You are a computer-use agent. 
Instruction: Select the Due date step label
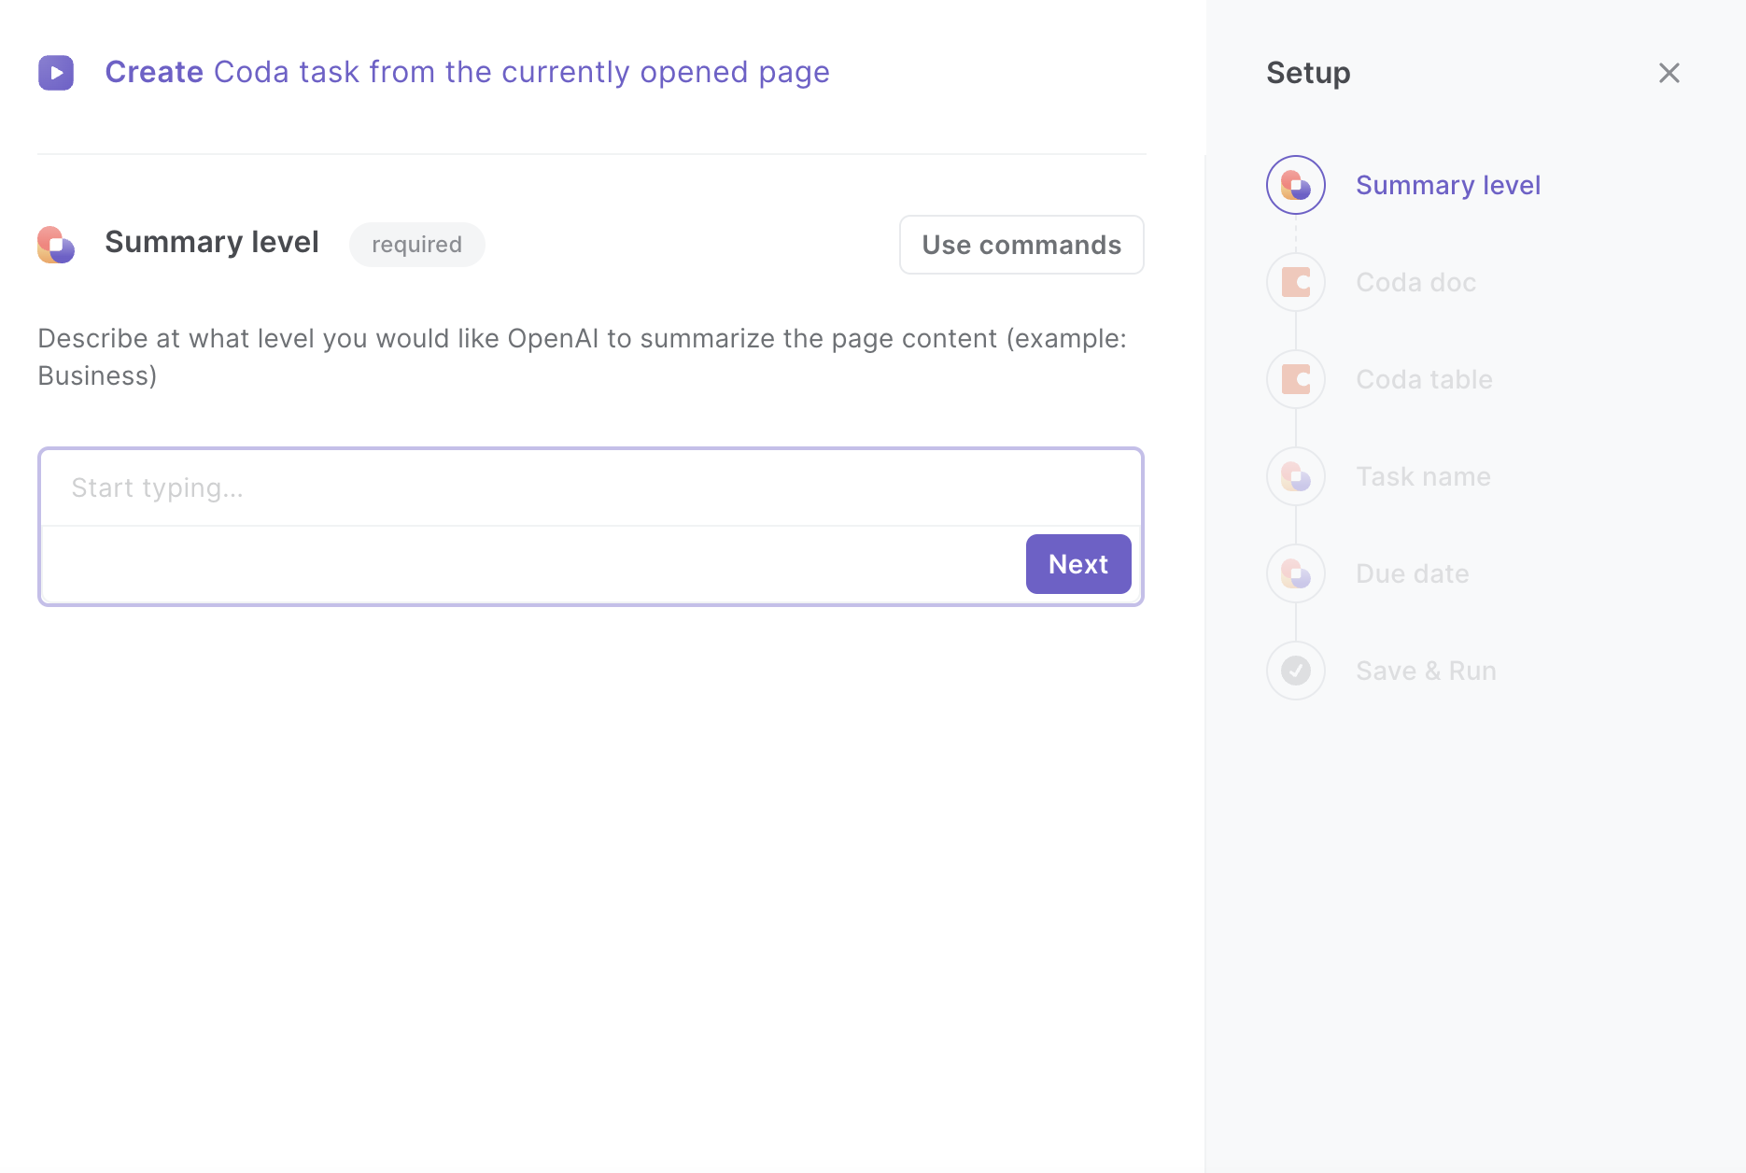(x=1412, y=573)
